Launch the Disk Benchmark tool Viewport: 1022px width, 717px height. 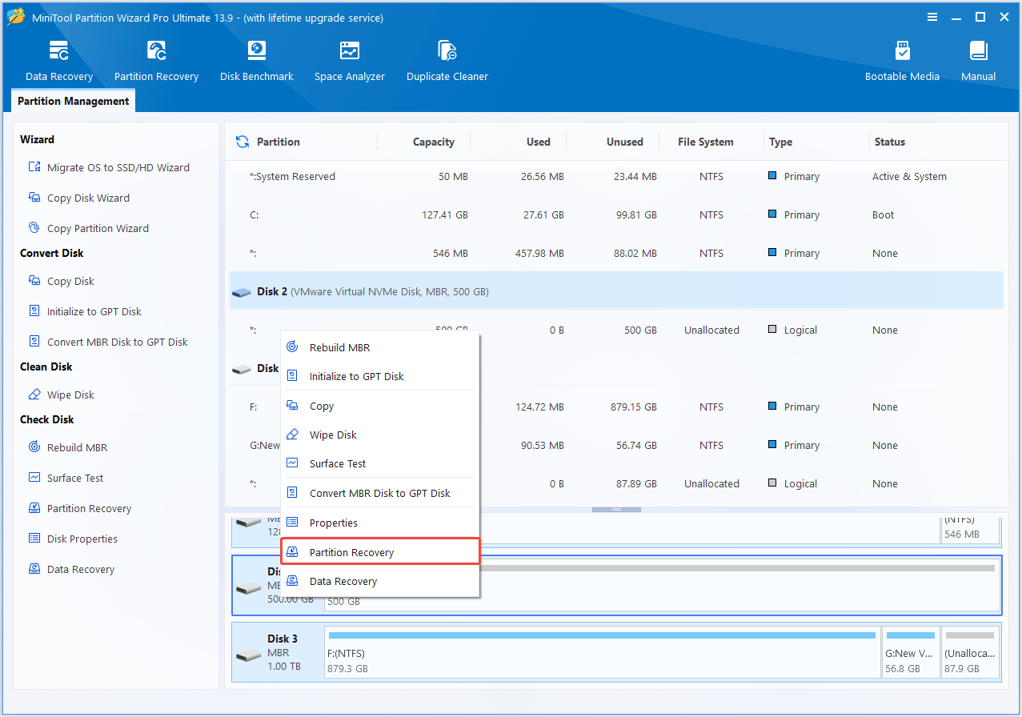(x=257, y=61)
